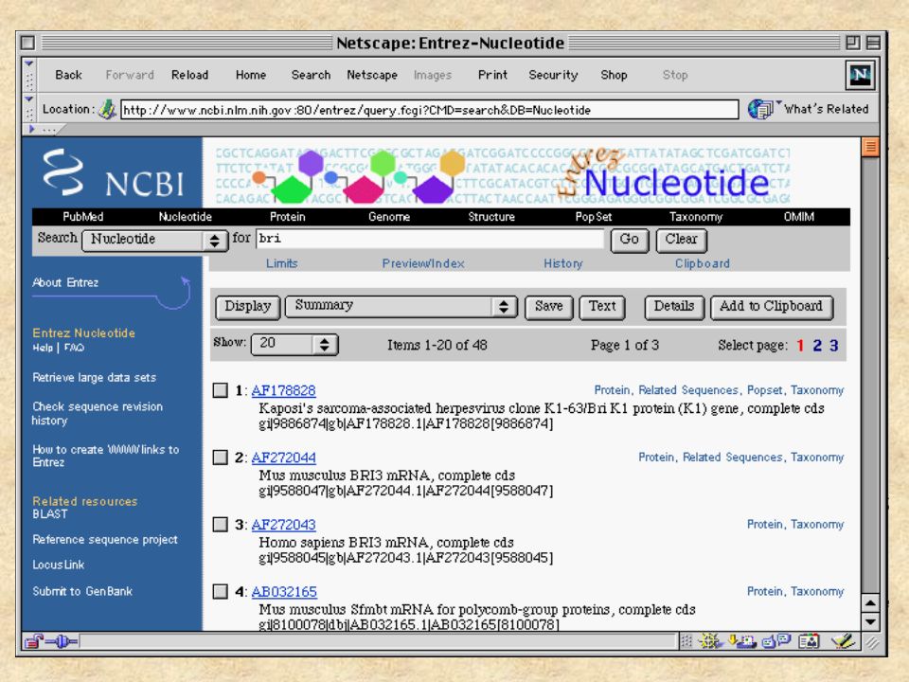Open the Show 20 items dropdown
909x682 pixels.
point(294,345)
